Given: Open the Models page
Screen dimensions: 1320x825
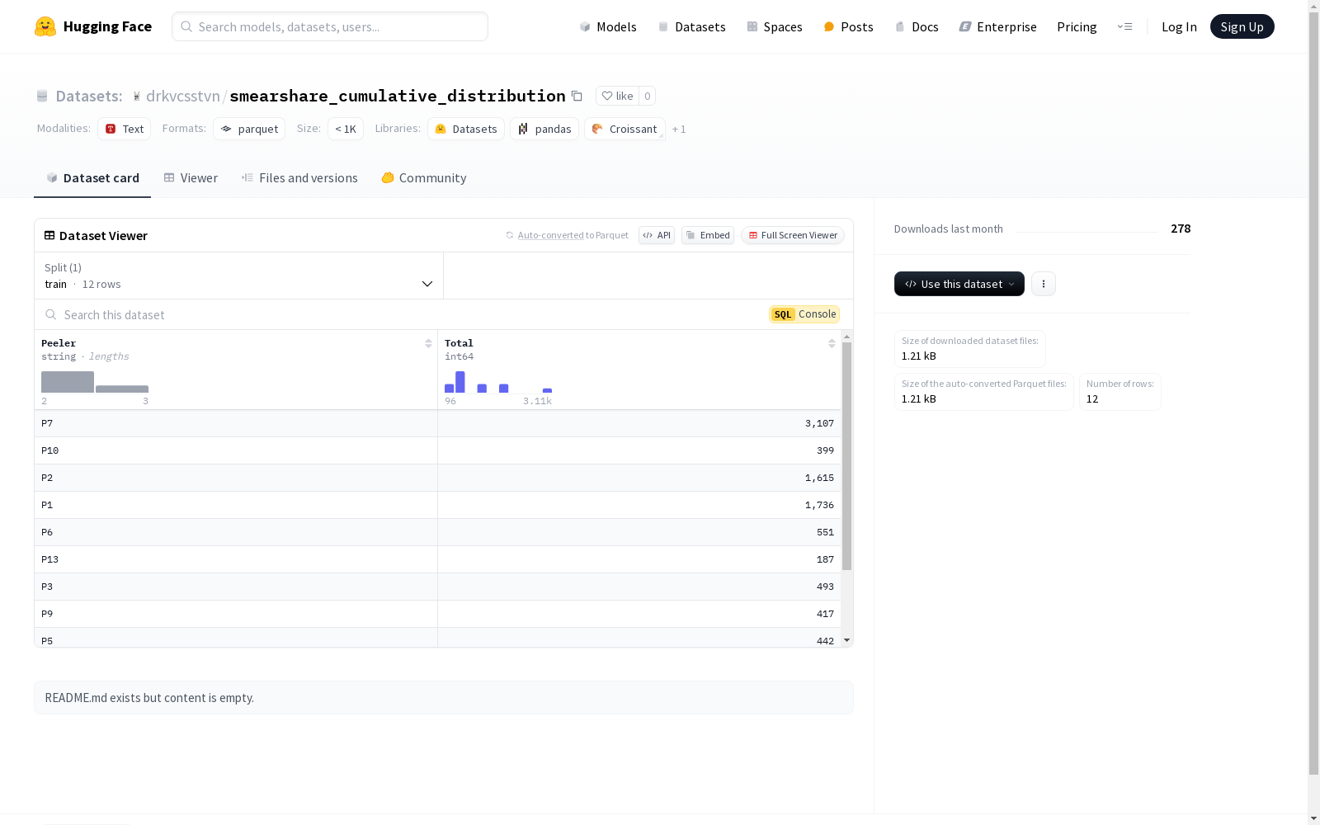Looking at the screenshot, I should click(x=607, y=26).
